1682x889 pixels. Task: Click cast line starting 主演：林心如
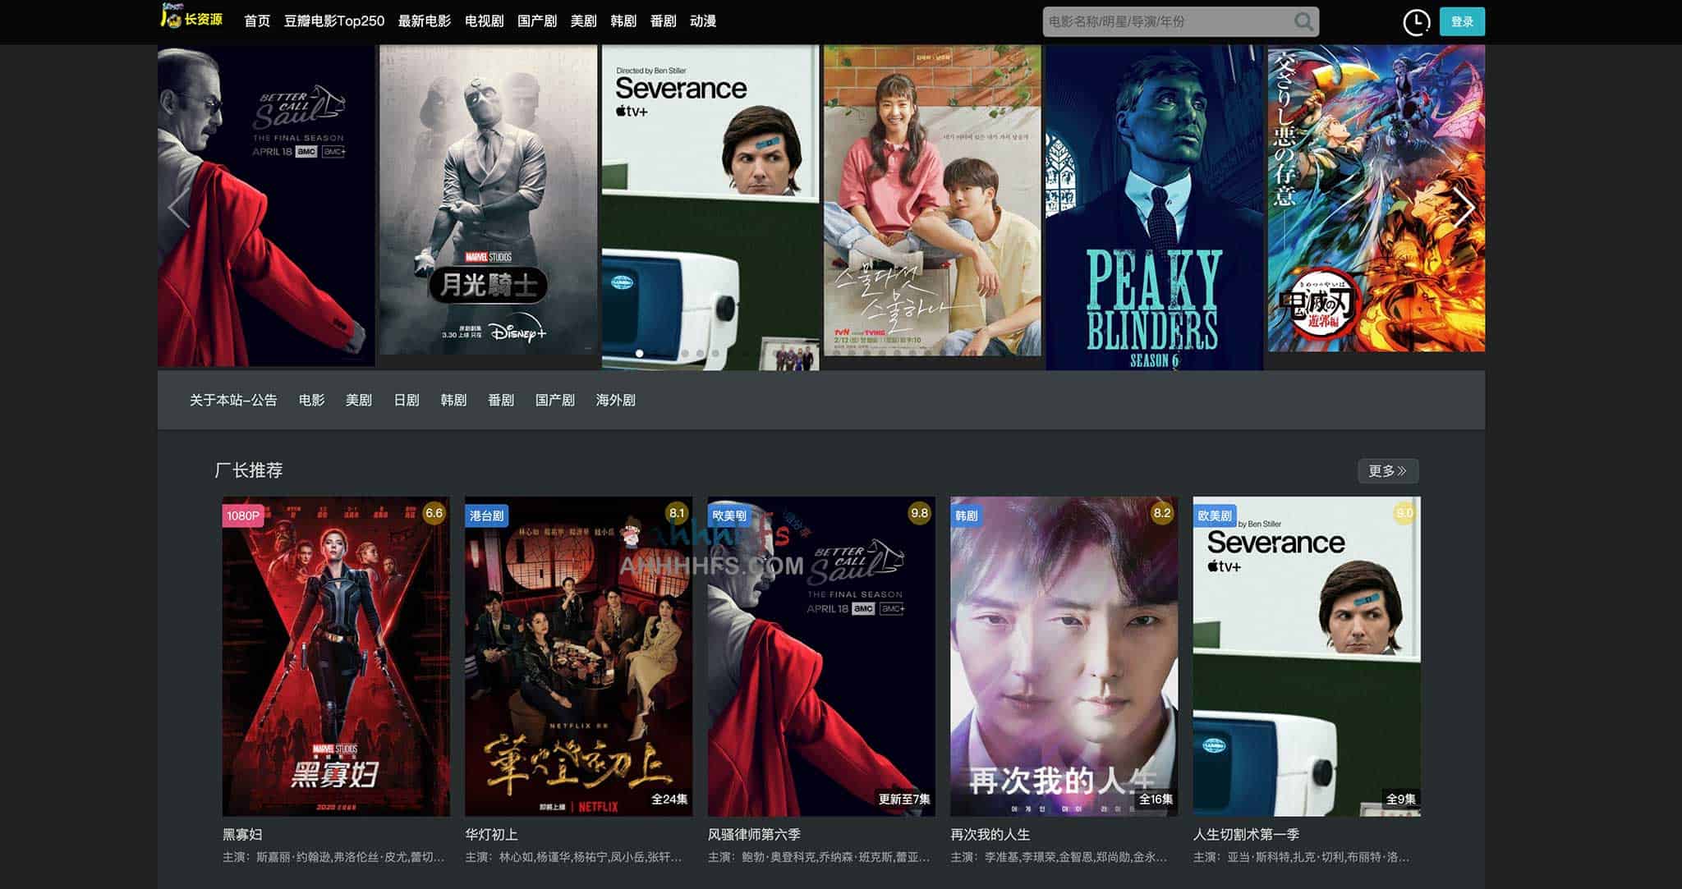573,857
